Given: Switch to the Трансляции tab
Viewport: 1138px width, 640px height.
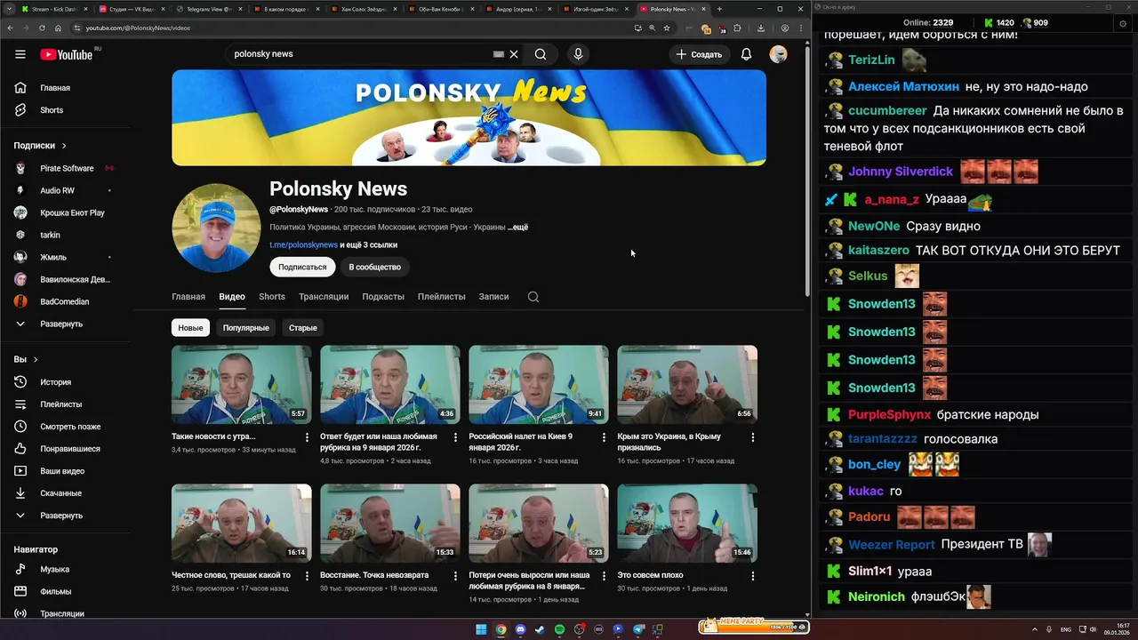Looking at the screenshot, I should [324, 297].
